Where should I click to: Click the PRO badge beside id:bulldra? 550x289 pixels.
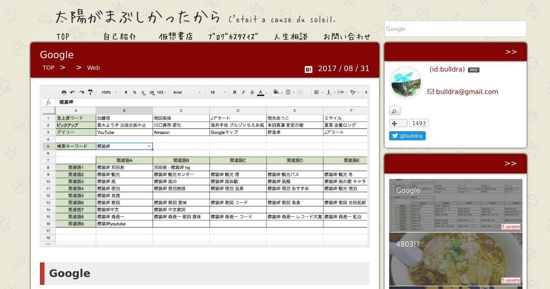[x=473, y=70]
